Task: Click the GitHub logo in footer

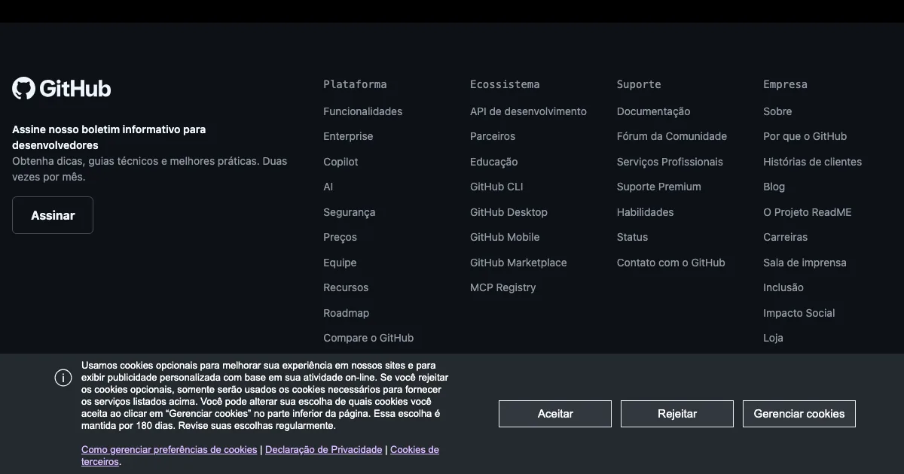Action: [x=62, y=89]
